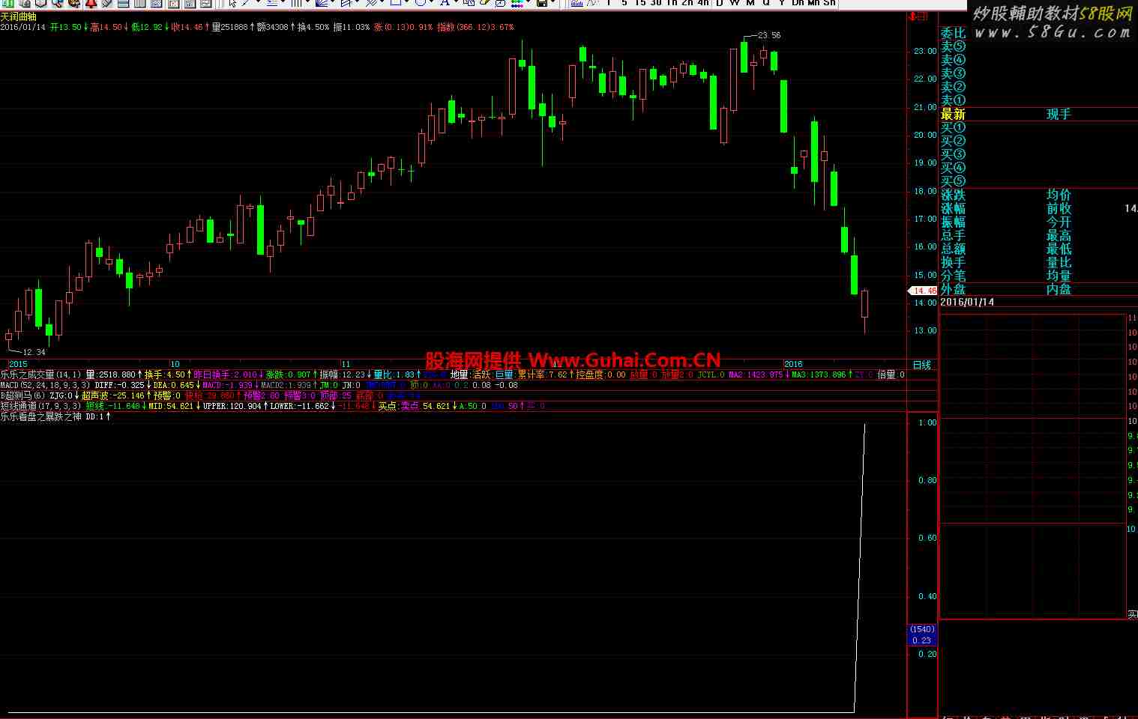Select the Q quarterly period button
Screen dimensions: 1138x719
click(766, 3)
